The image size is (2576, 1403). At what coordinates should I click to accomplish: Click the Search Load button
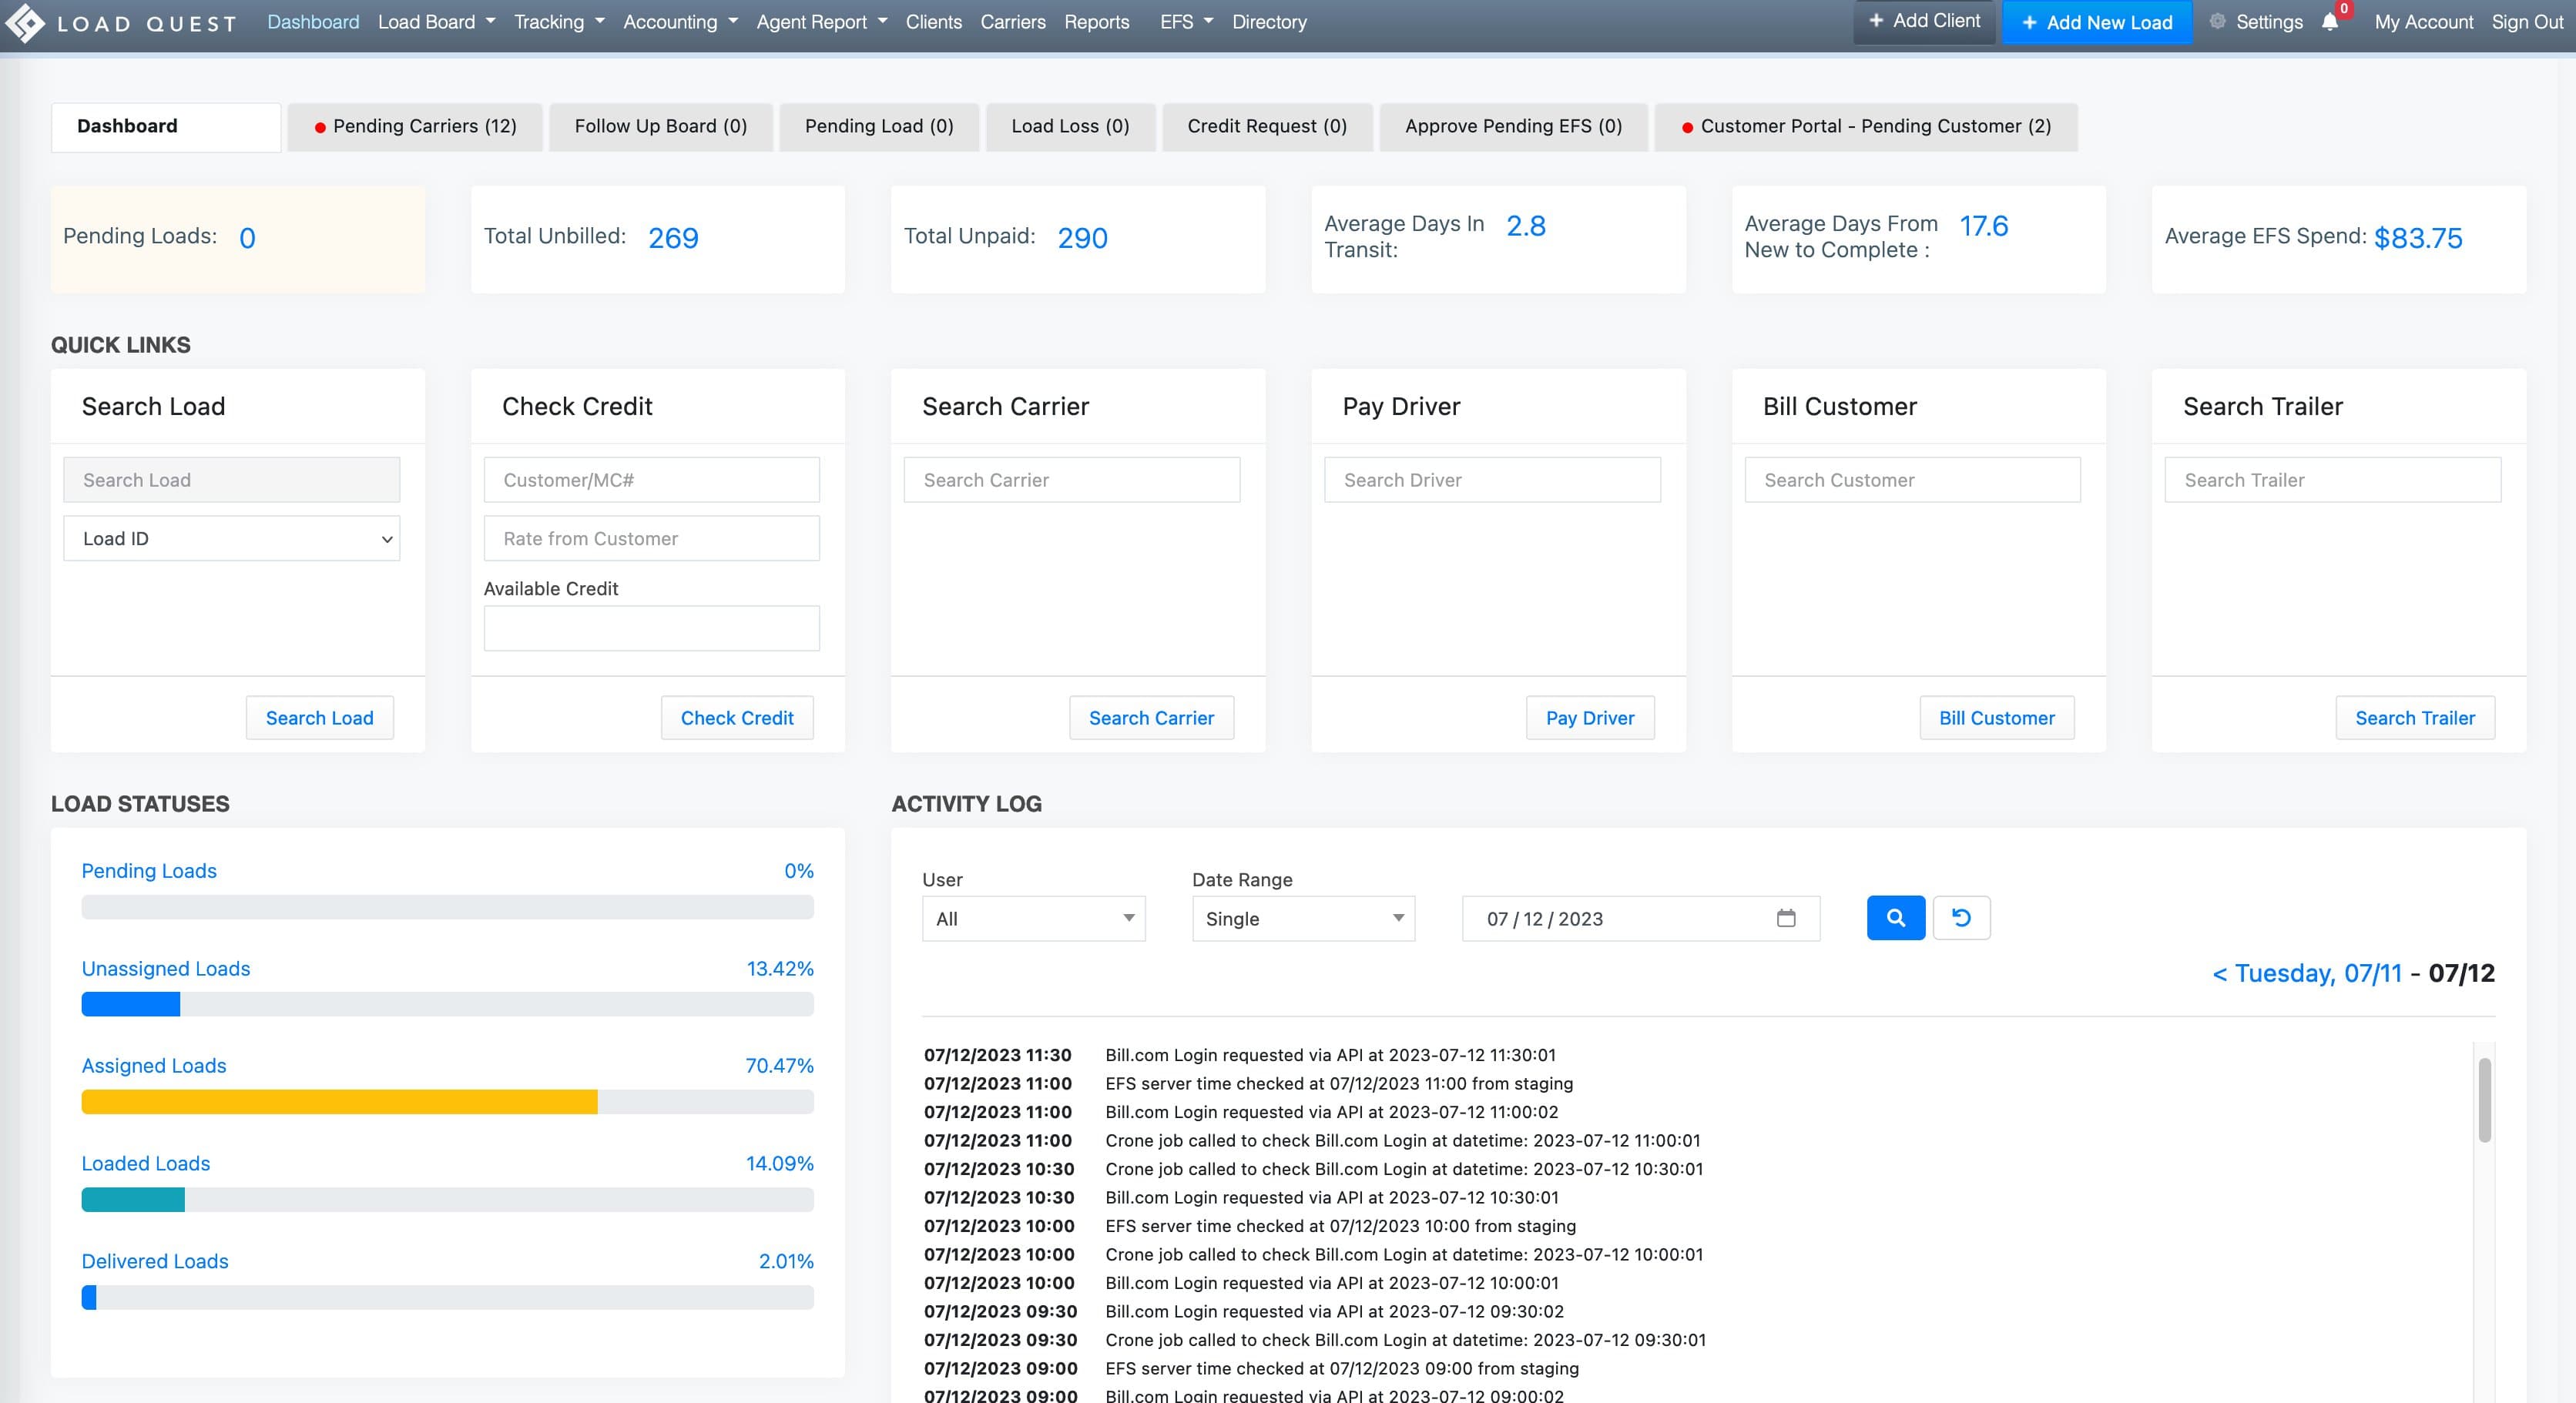coord(320,718)
